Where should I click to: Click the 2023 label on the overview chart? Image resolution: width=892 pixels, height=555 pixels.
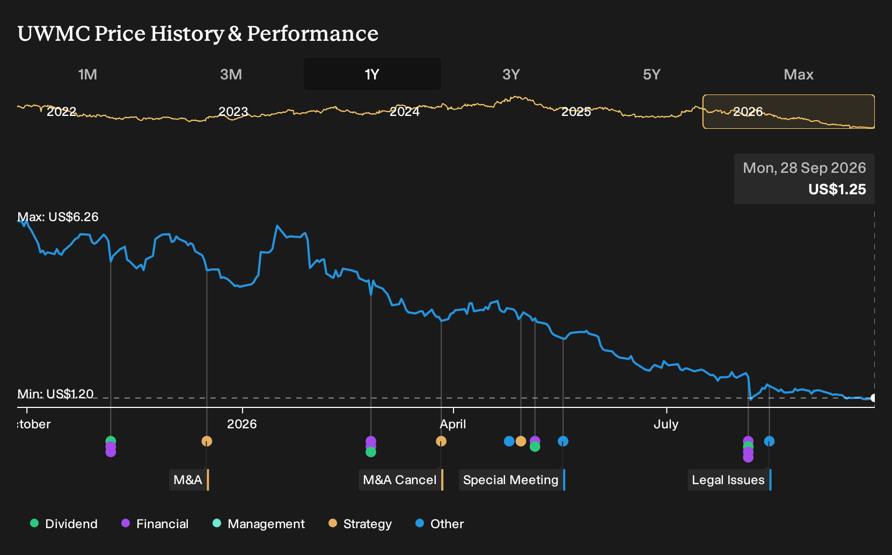point(233,112)
